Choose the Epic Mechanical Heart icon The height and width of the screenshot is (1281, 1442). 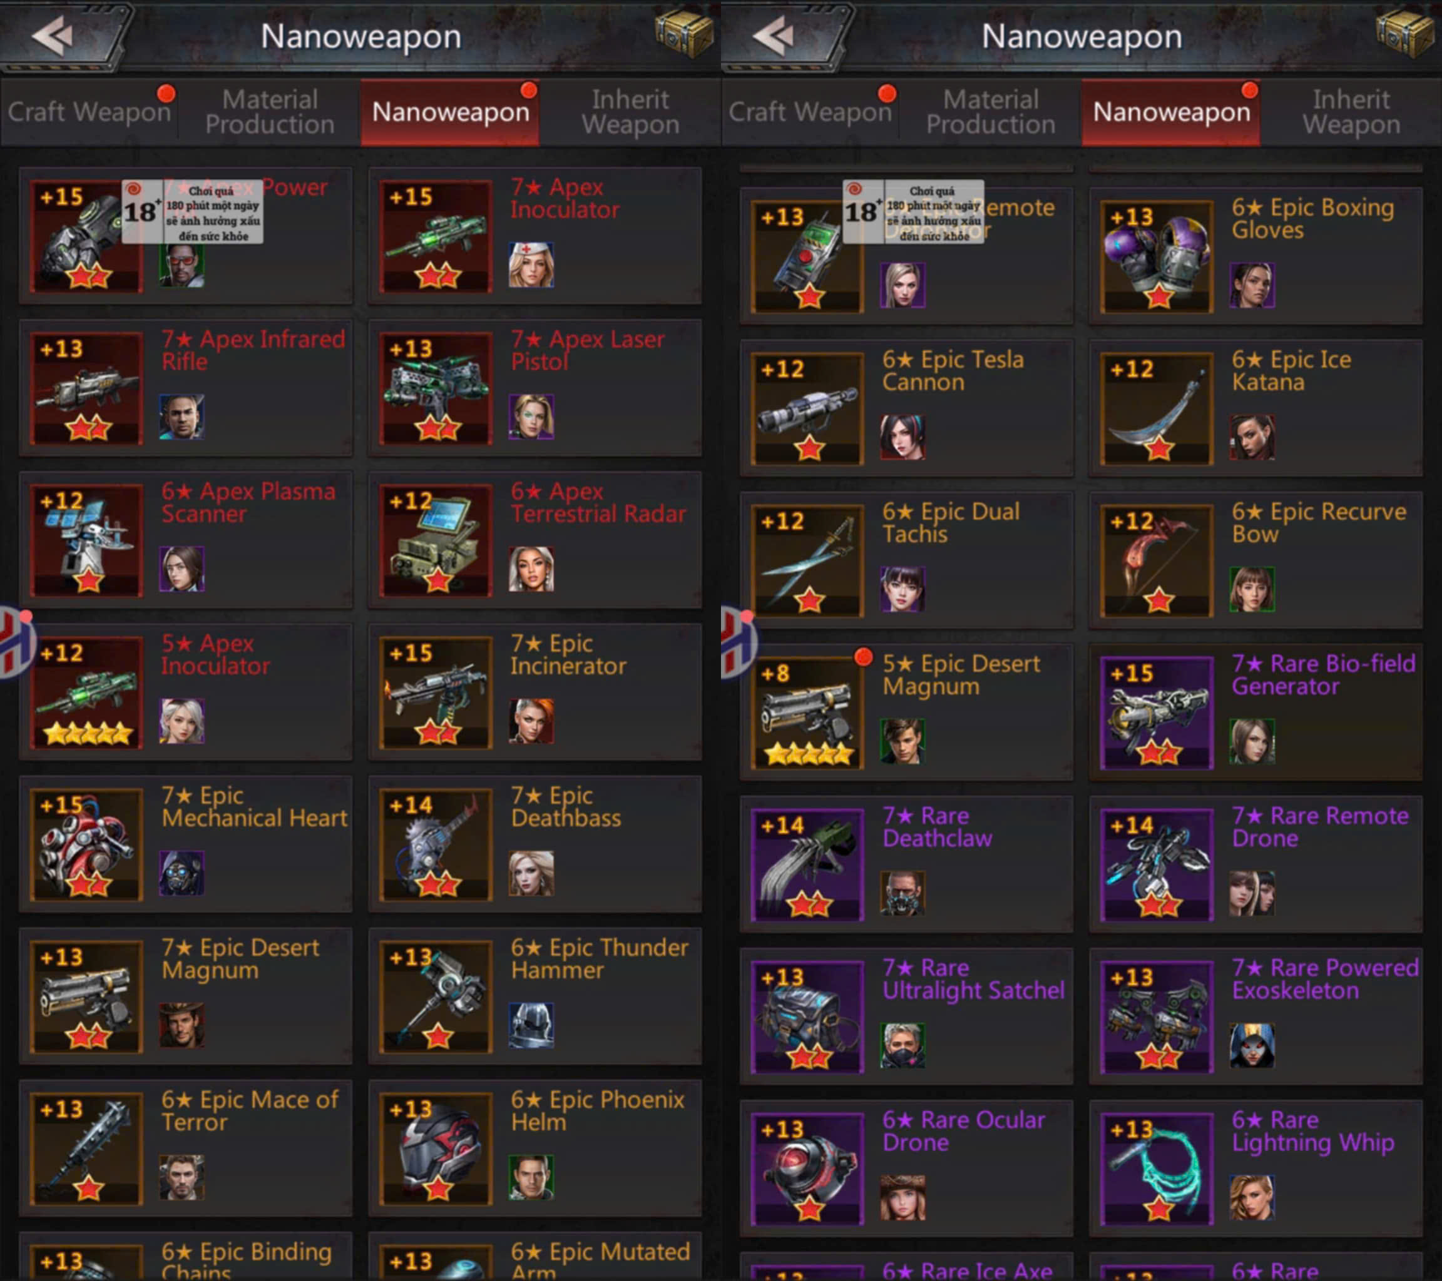pyautogui.click(x=86, y=844)
